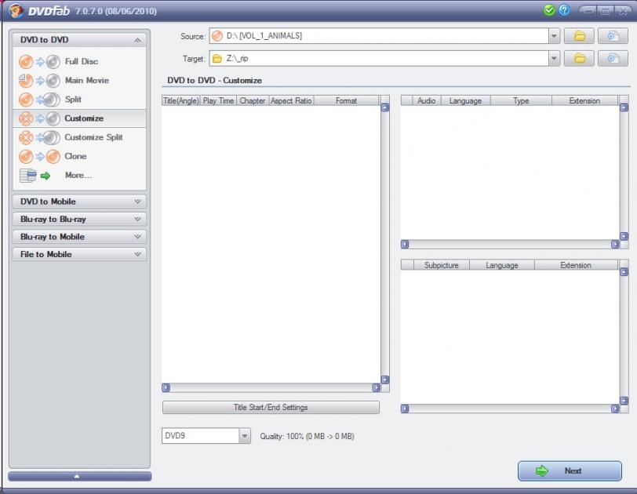Viewport: 637px width, 494px height.
Task: Click Type column header in audio list
Action: pos(521,100)
